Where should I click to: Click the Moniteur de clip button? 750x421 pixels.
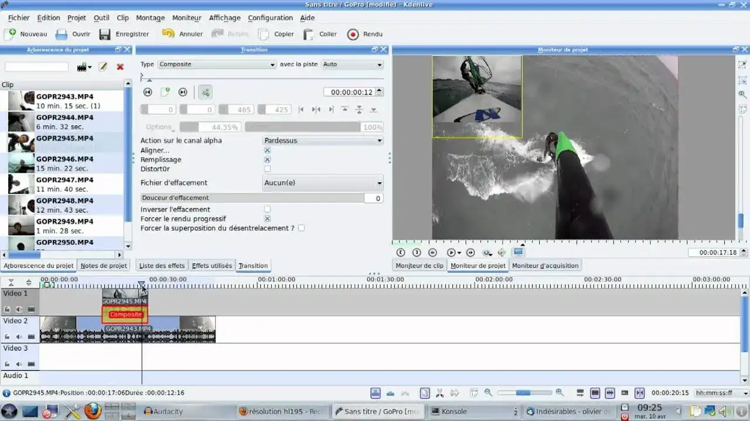(x=419, y=265)
